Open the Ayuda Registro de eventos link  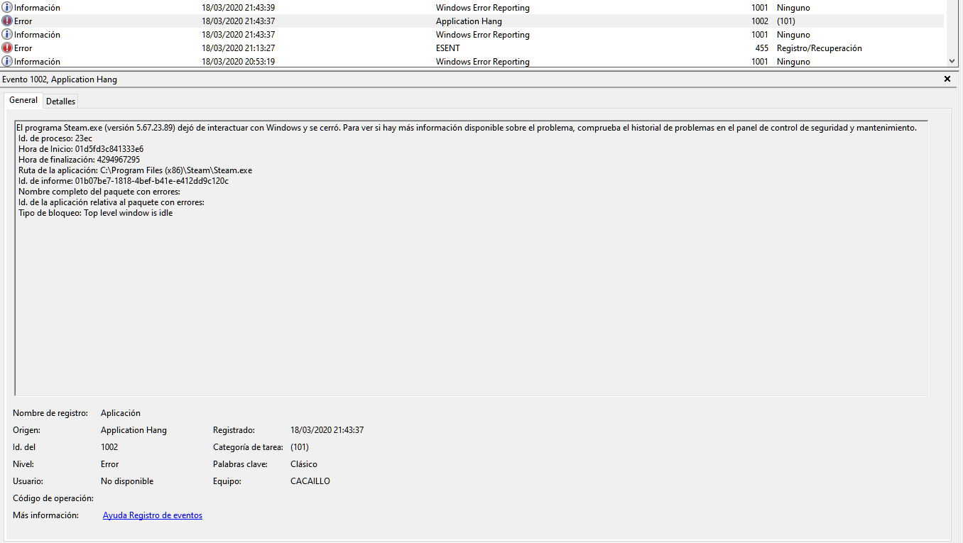[153, 515]
